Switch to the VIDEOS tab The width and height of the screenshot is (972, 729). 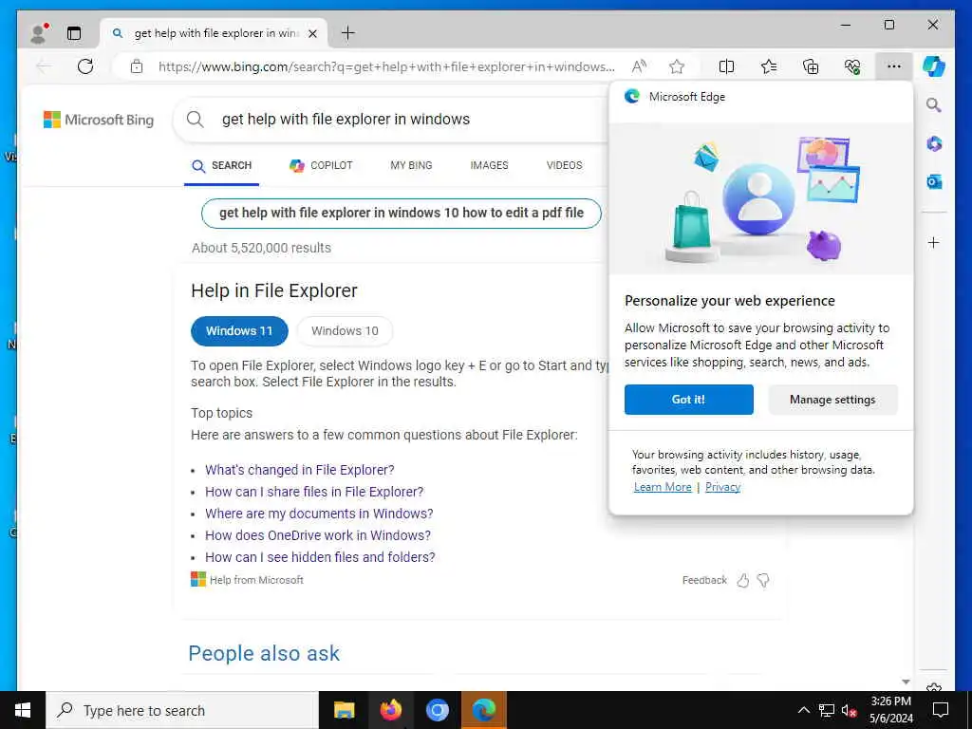tap(564, 165)
